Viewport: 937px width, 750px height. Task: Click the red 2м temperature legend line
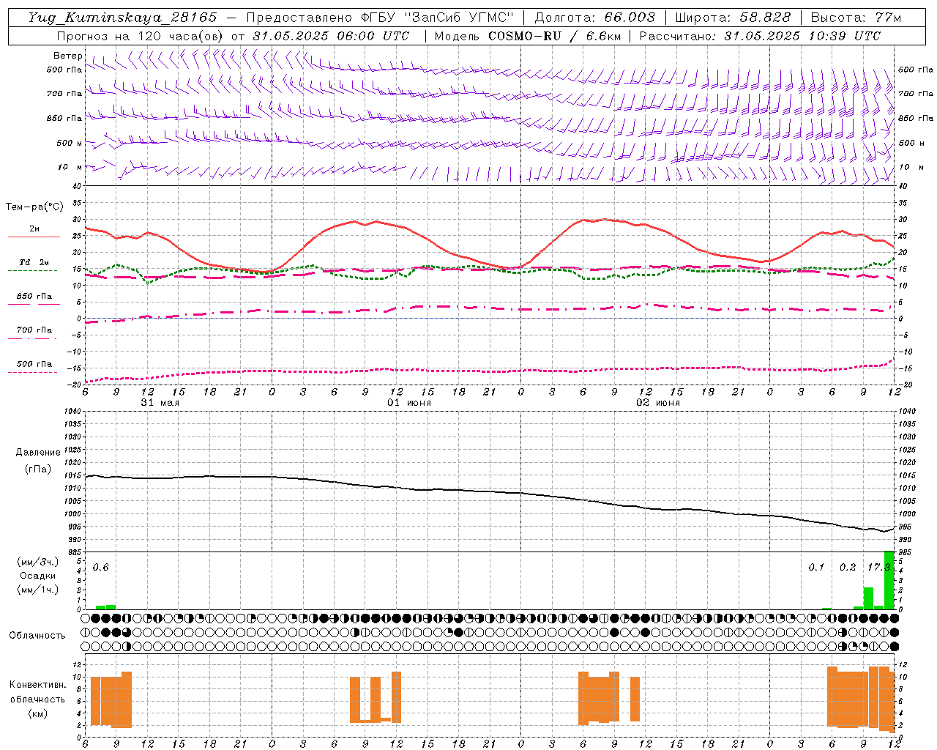(x=34, y=237)
